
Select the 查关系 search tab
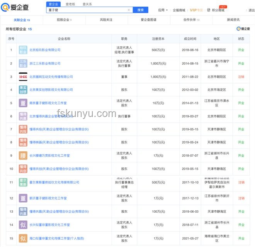click(x=87, y=4)
